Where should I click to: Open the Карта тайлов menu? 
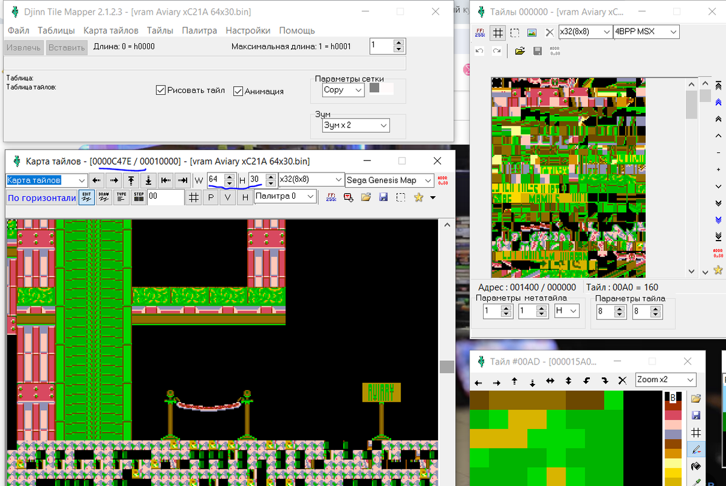click(x=111, y=30)
